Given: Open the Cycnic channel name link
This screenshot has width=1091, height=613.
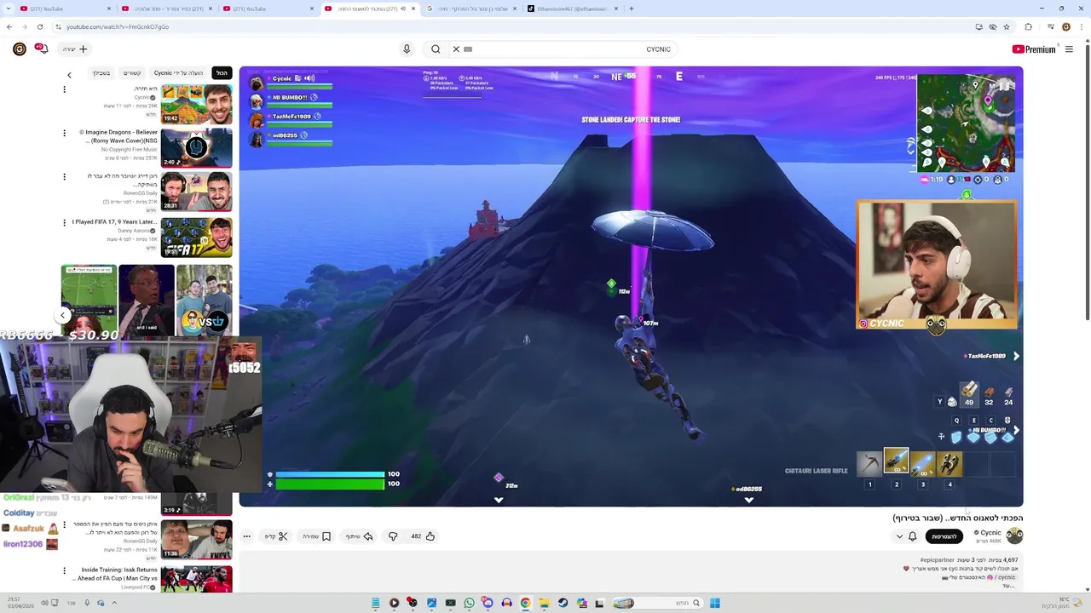Looking at the screenshot, I should point(990,533).
